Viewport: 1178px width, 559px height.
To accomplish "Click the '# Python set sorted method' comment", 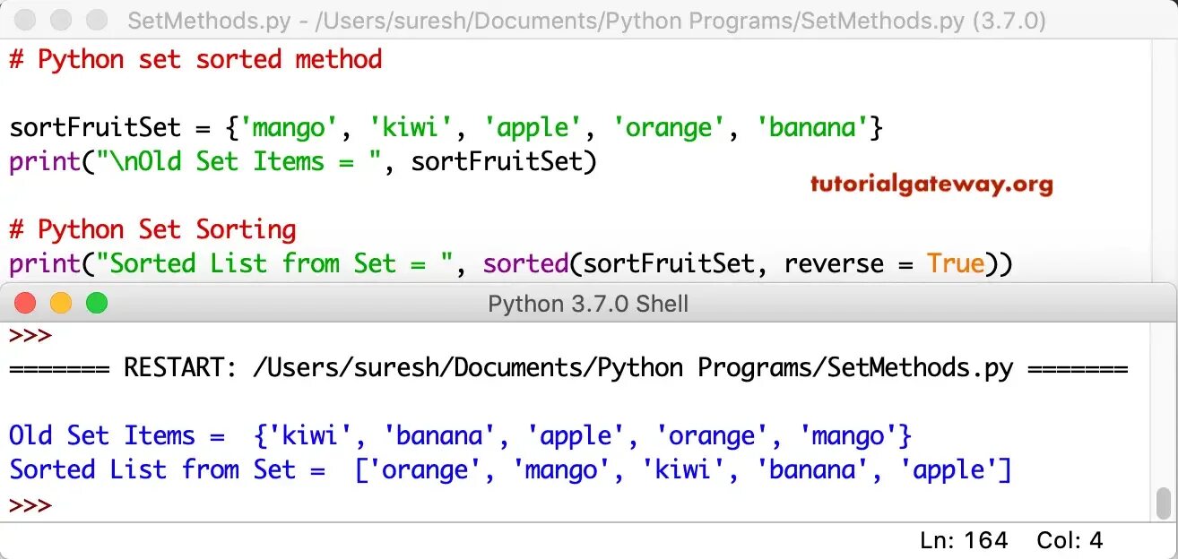I will tap(195, 60).
